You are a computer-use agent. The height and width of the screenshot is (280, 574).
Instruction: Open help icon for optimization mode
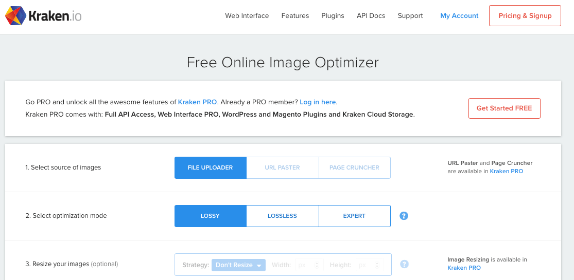coord(404,216)
